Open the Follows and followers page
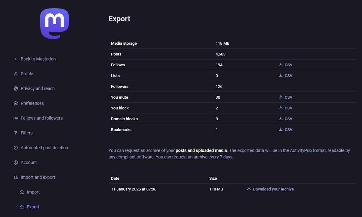This screenshot has height=217, width=362. coord(41,118)
